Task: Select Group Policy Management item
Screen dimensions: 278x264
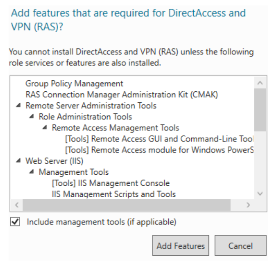Action: click(74, 84)
